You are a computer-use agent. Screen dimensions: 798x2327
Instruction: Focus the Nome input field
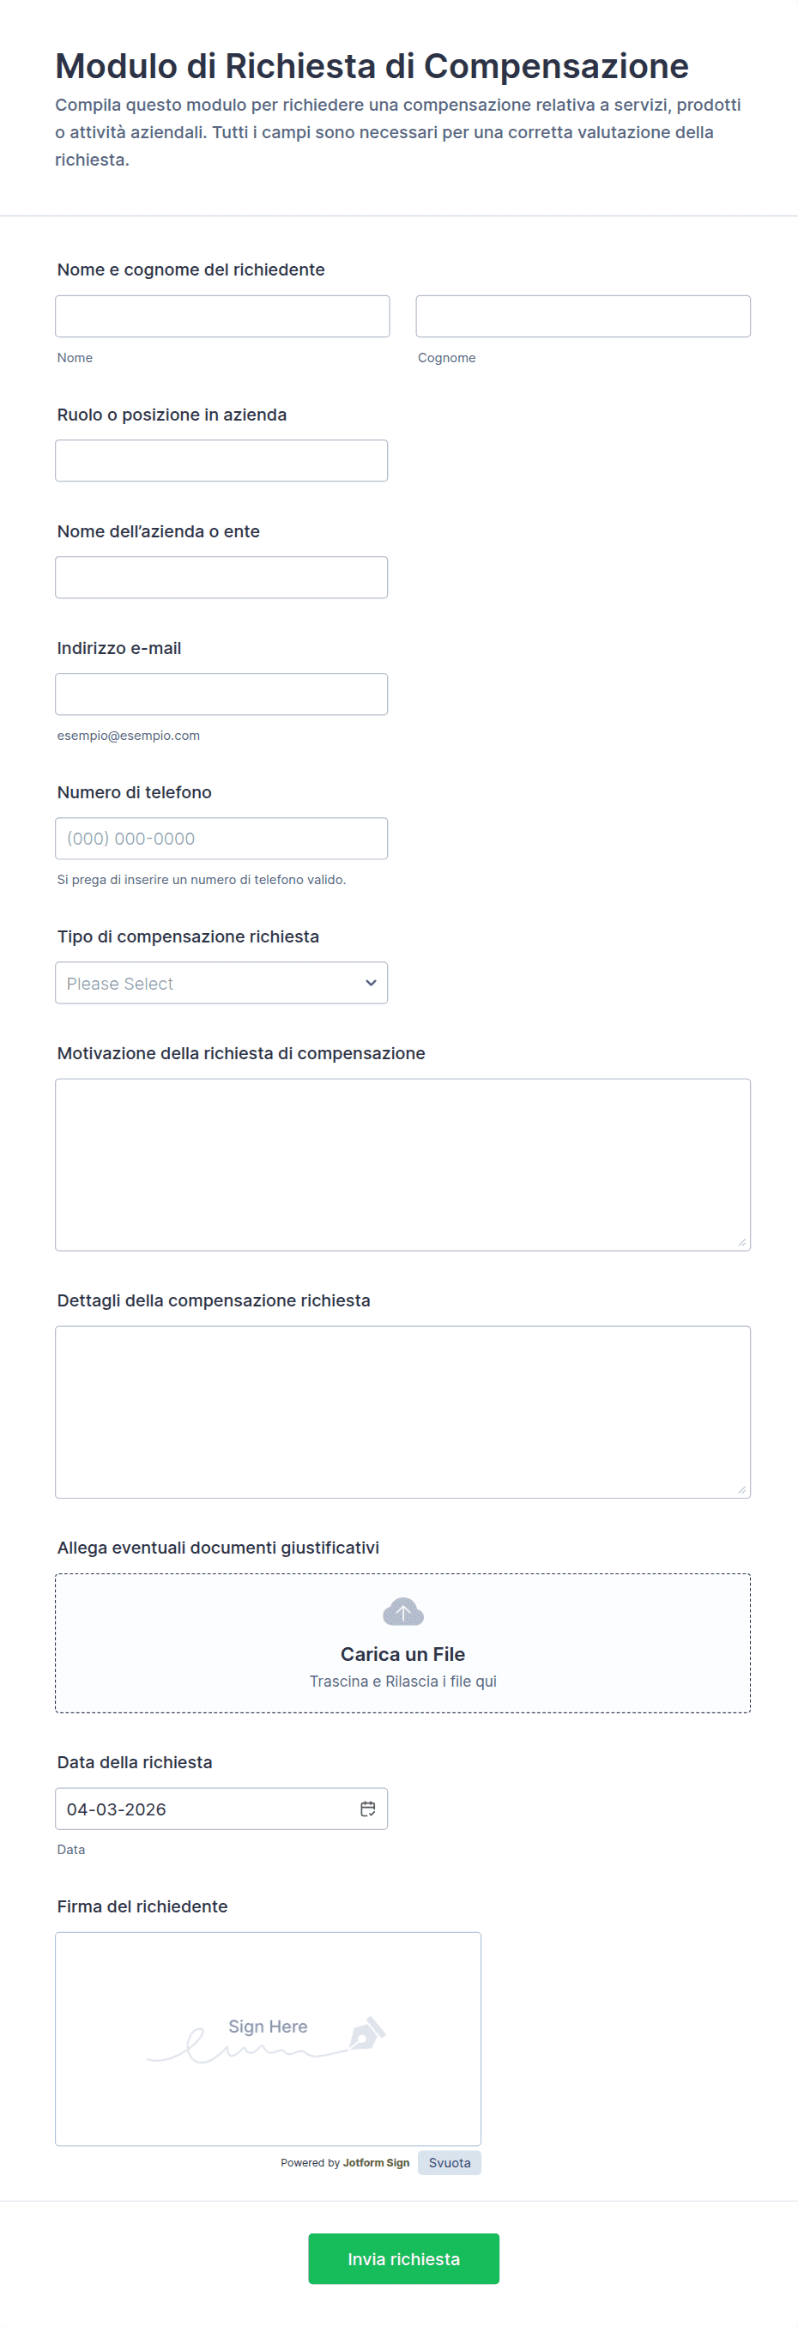tap(222, 316)
